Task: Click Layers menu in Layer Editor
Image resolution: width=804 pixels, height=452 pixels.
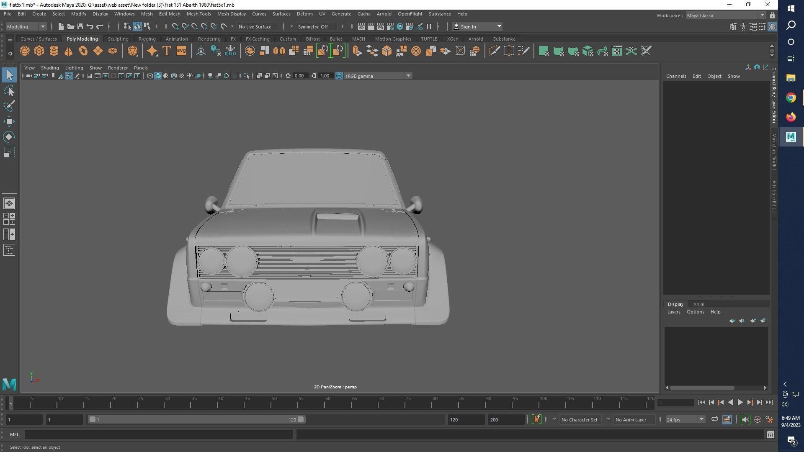Action: point(674,312)
